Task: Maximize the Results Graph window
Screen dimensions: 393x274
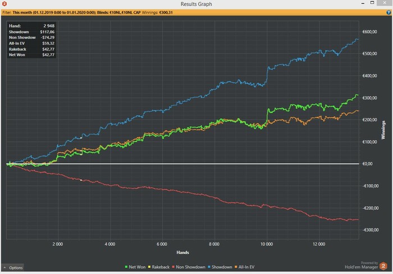Action: click(372, 3)
